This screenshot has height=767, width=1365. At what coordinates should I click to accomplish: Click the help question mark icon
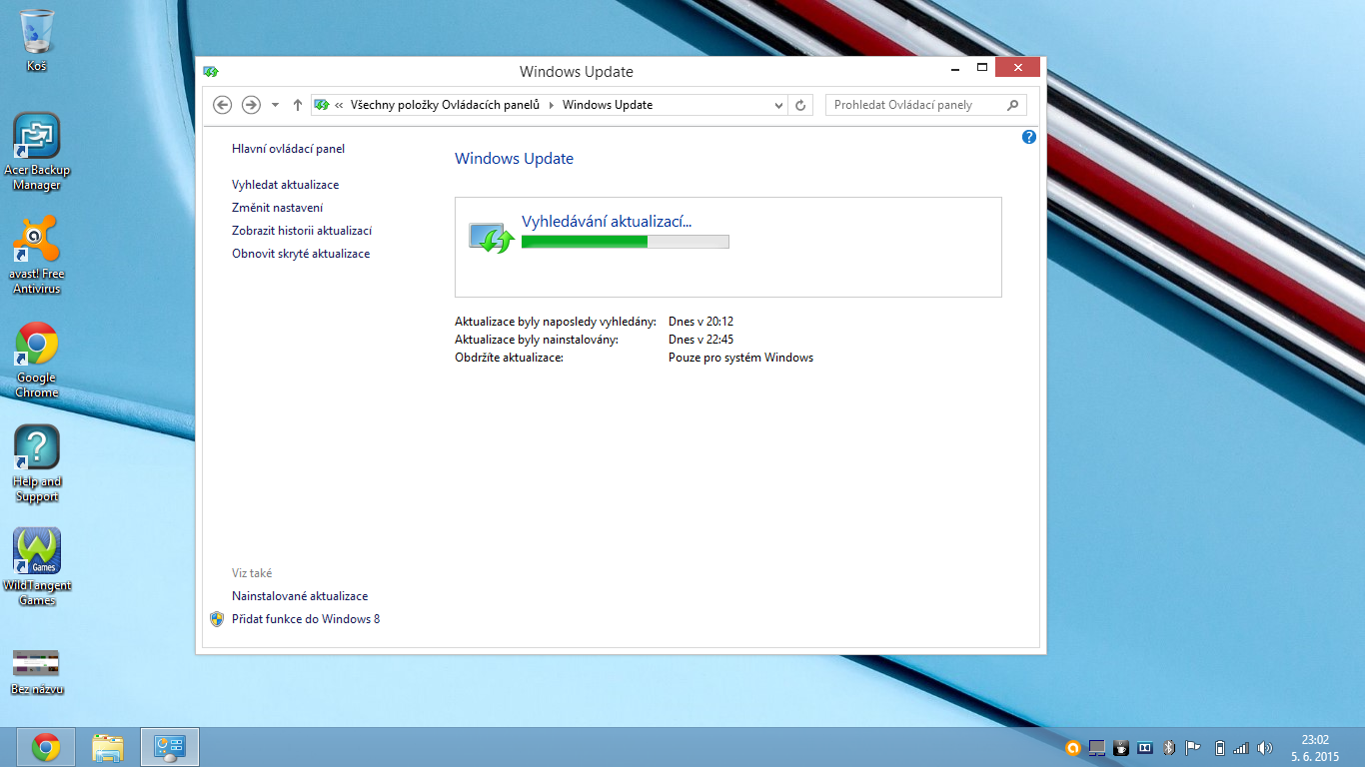click(x=1029, y=137)
